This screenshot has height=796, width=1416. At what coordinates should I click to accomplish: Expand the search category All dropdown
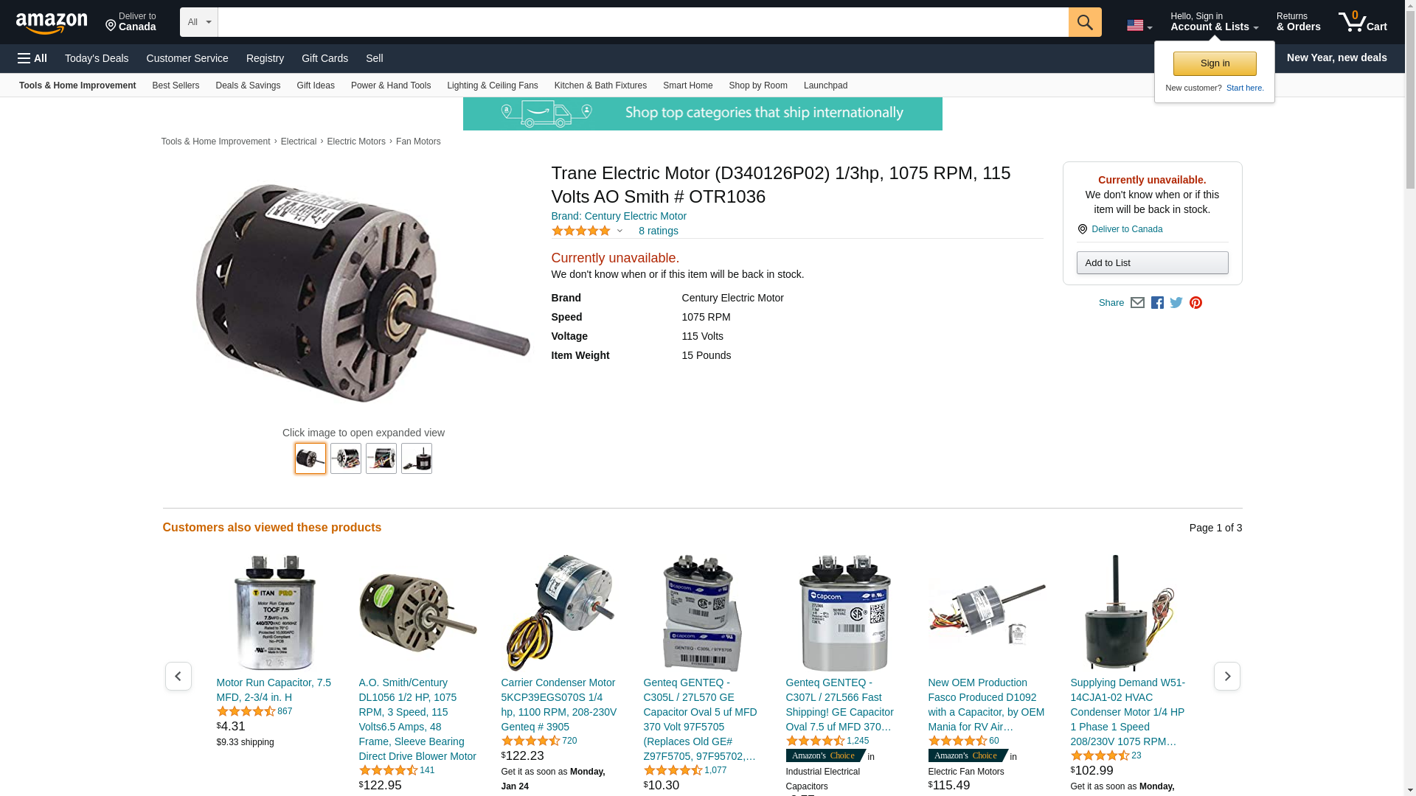coord(199,22)
